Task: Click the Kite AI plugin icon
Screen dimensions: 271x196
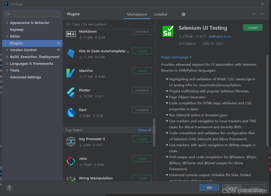Action: click(x=71, y=53)
